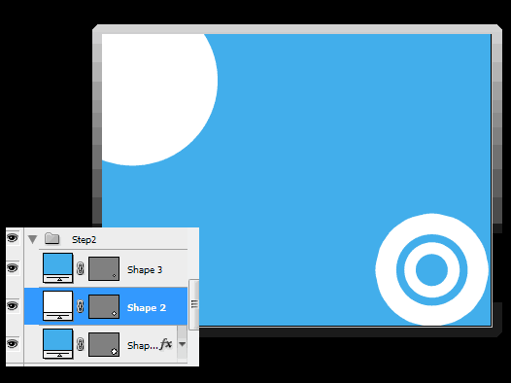Click the layers panel scrollbar thumb
The height and width of the screenshot is (383, 511).
point(194,304)
